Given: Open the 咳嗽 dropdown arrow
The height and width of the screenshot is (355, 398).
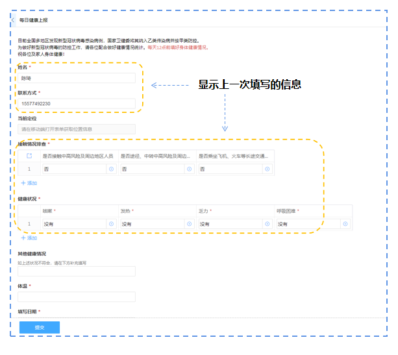Looking at the screenshot, I should click(111, 224).
